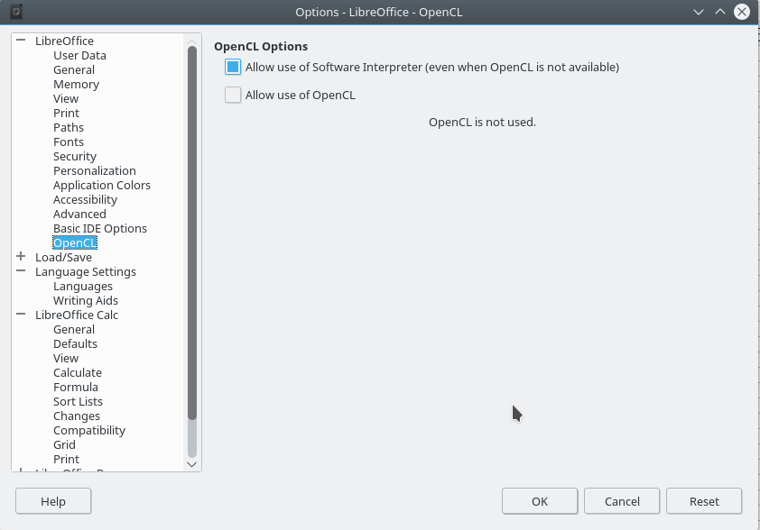Select User Data in the options tree
The image size is (760, 530).
click(x=79, y=55)
